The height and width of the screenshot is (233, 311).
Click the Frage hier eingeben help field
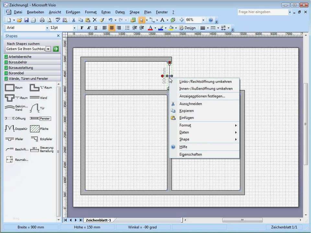click(262, 12)
